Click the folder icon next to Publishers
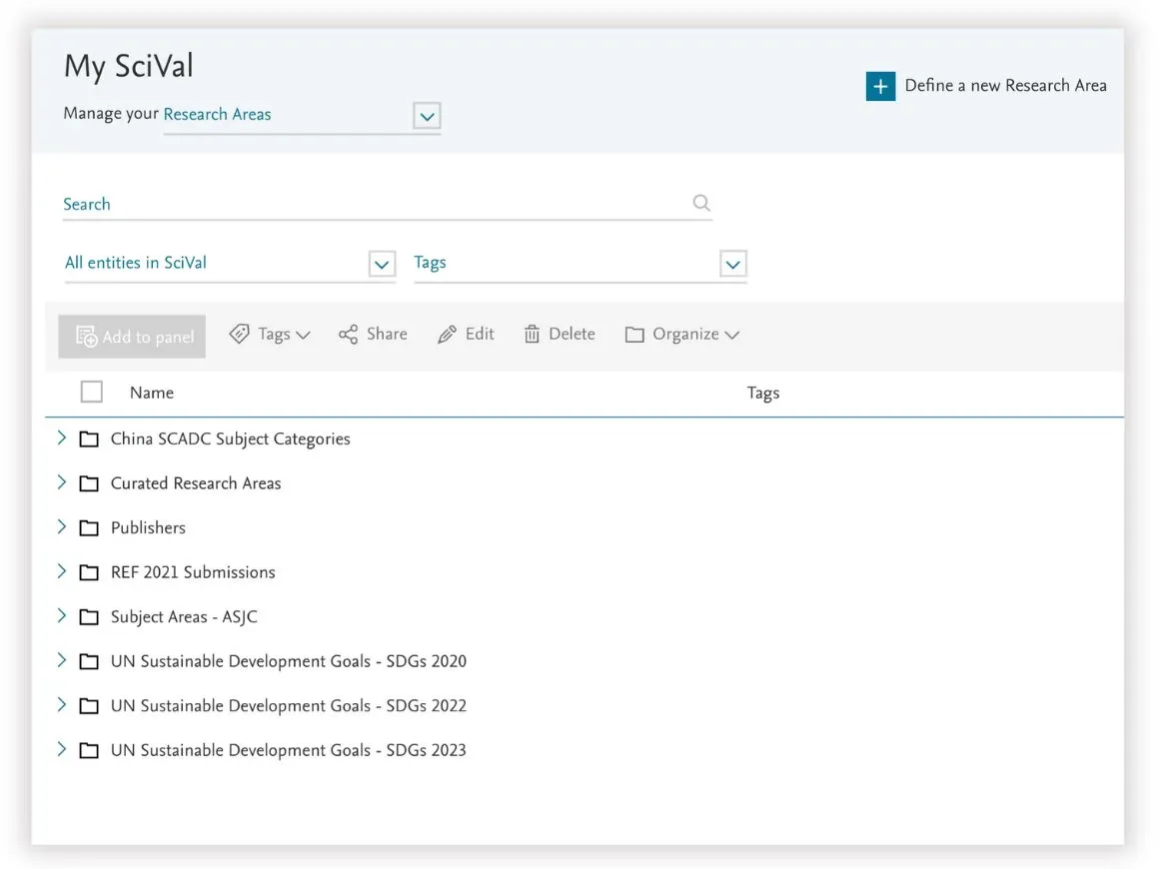 (x=89, y=527)
